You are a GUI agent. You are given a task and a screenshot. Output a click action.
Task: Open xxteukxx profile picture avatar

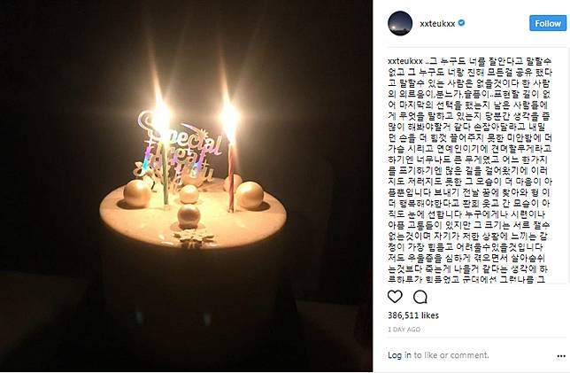(x=400, y=23)
